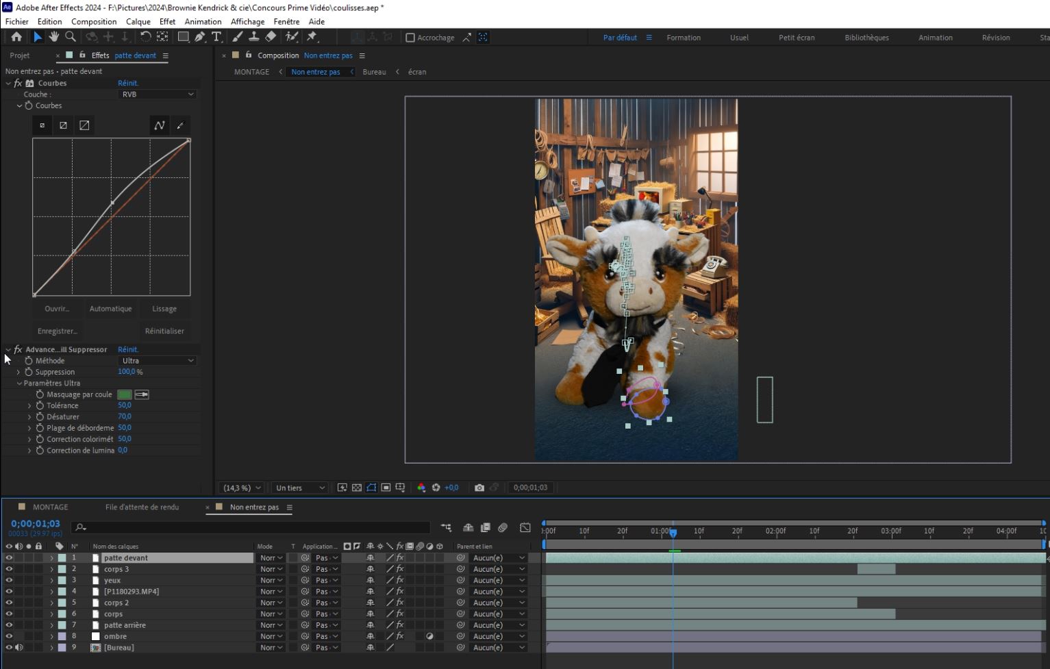Viewport: 1050px width, 669px height.
Task: Select the Zoom magnifier tool
Action: click(x=70, y=37)
